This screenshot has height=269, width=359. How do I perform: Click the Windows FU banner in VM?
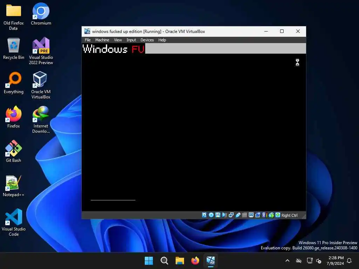(114, 49)
